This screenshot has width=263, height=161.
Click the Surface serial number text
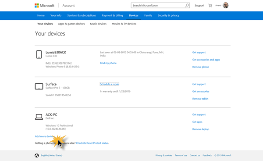58,95
